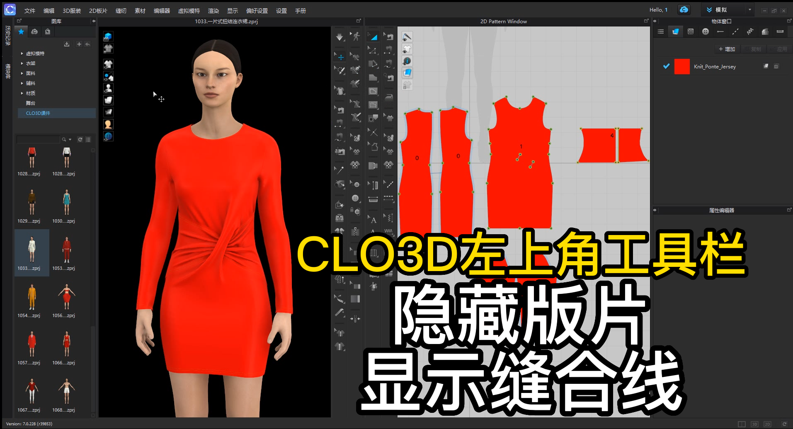
Task: Expand the 辅料 library folder
Action: pyautogui.click(x=22, y=83)
